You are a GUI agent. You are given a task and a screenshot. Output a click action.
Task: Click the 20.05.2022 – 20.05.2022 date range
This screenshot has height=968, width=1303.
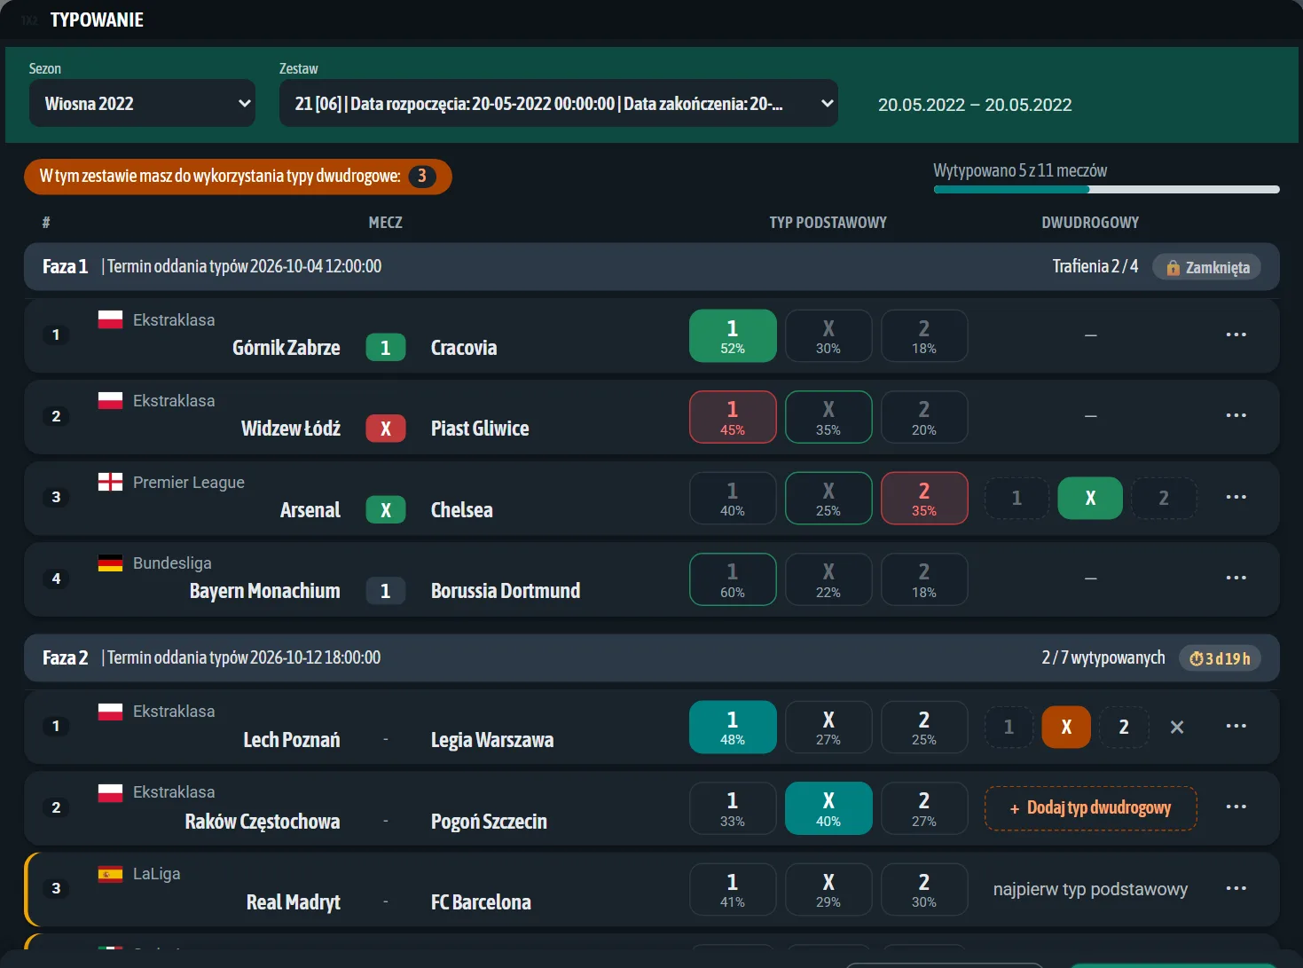point(975,105)
